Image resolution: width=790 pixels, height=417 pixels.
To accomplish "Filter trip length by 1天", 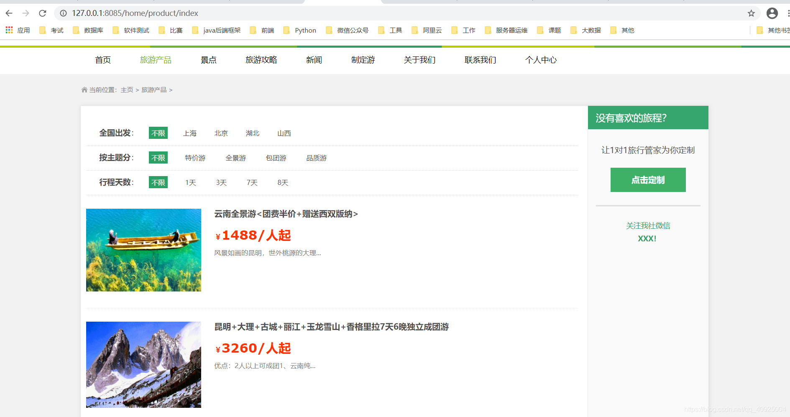I will coord(191,182).
